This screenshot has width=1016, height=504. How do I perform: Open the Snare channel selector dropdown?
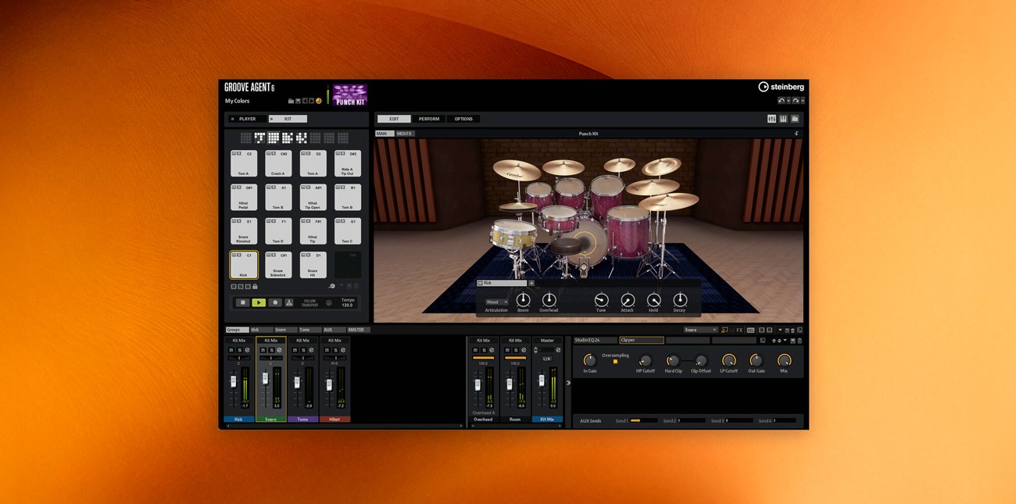coord(700,330)
